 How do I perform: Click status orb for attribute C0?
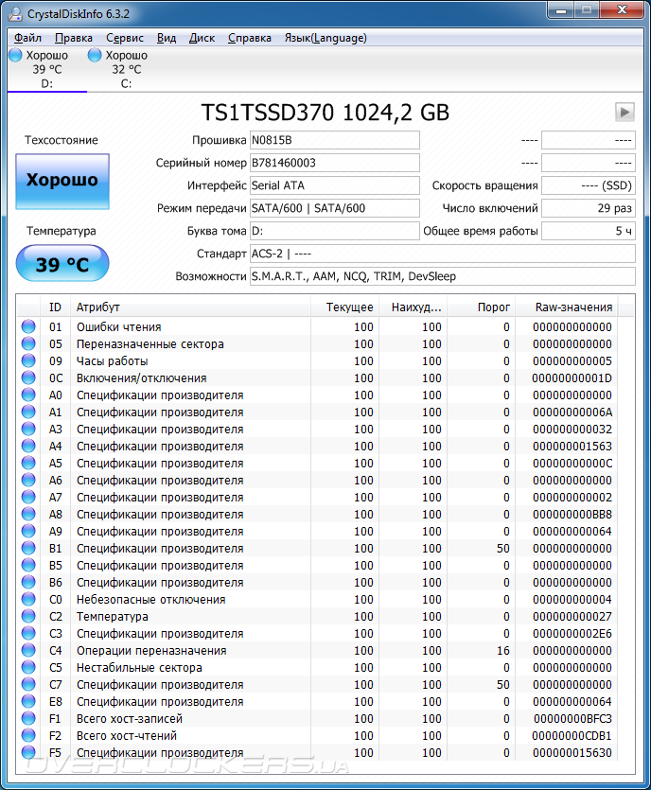[28, 599]
